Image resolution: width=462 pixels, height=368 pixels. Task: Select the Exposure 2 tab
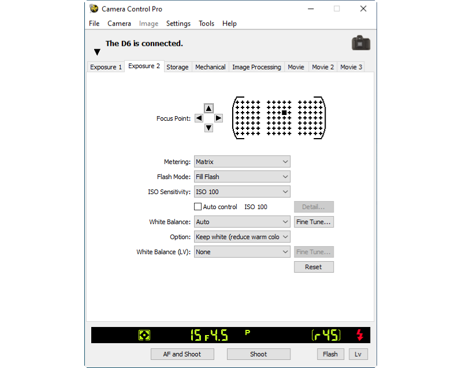[144, 66]
